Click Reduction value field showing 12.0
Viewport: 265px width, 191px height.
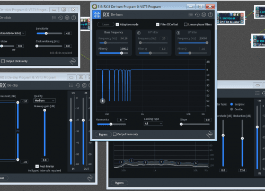[x=242, y=170]
